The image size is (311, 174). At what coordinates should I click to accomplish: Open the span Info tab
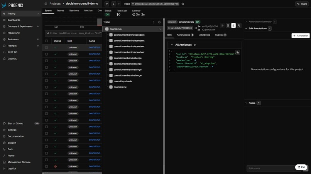tap(169, 35)
